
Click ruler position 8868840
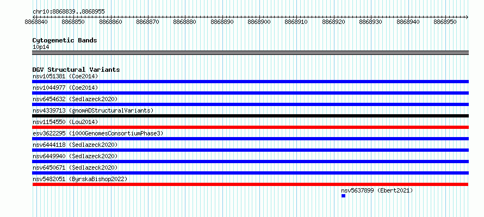[36, 22]
